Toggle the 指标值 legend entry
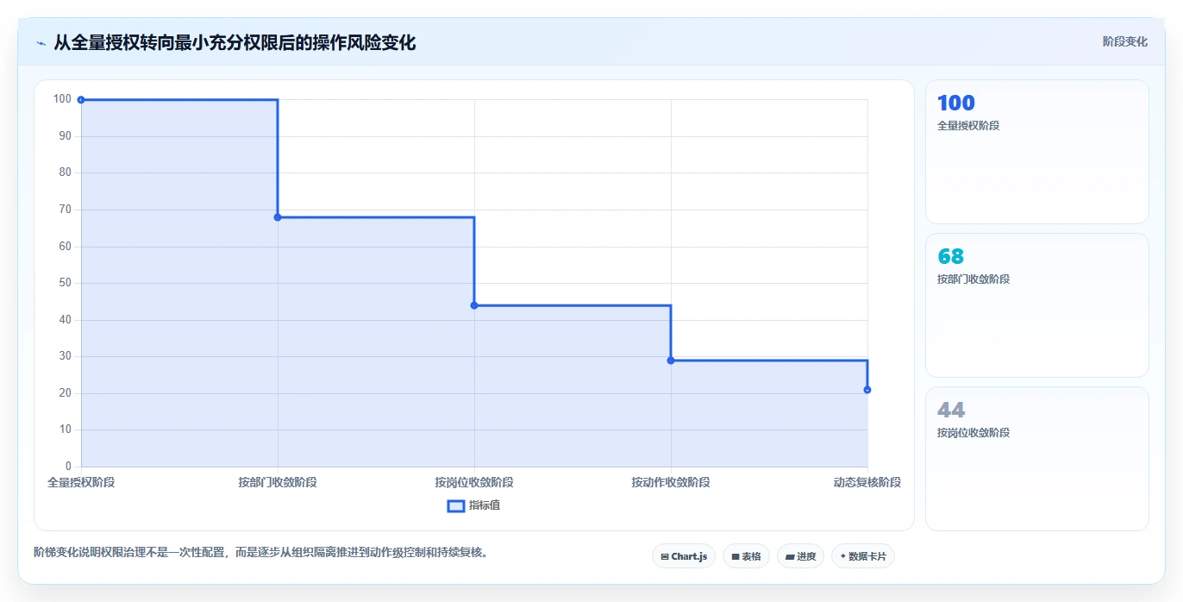This screenshot has height=602, width=1183. point(473,505)
